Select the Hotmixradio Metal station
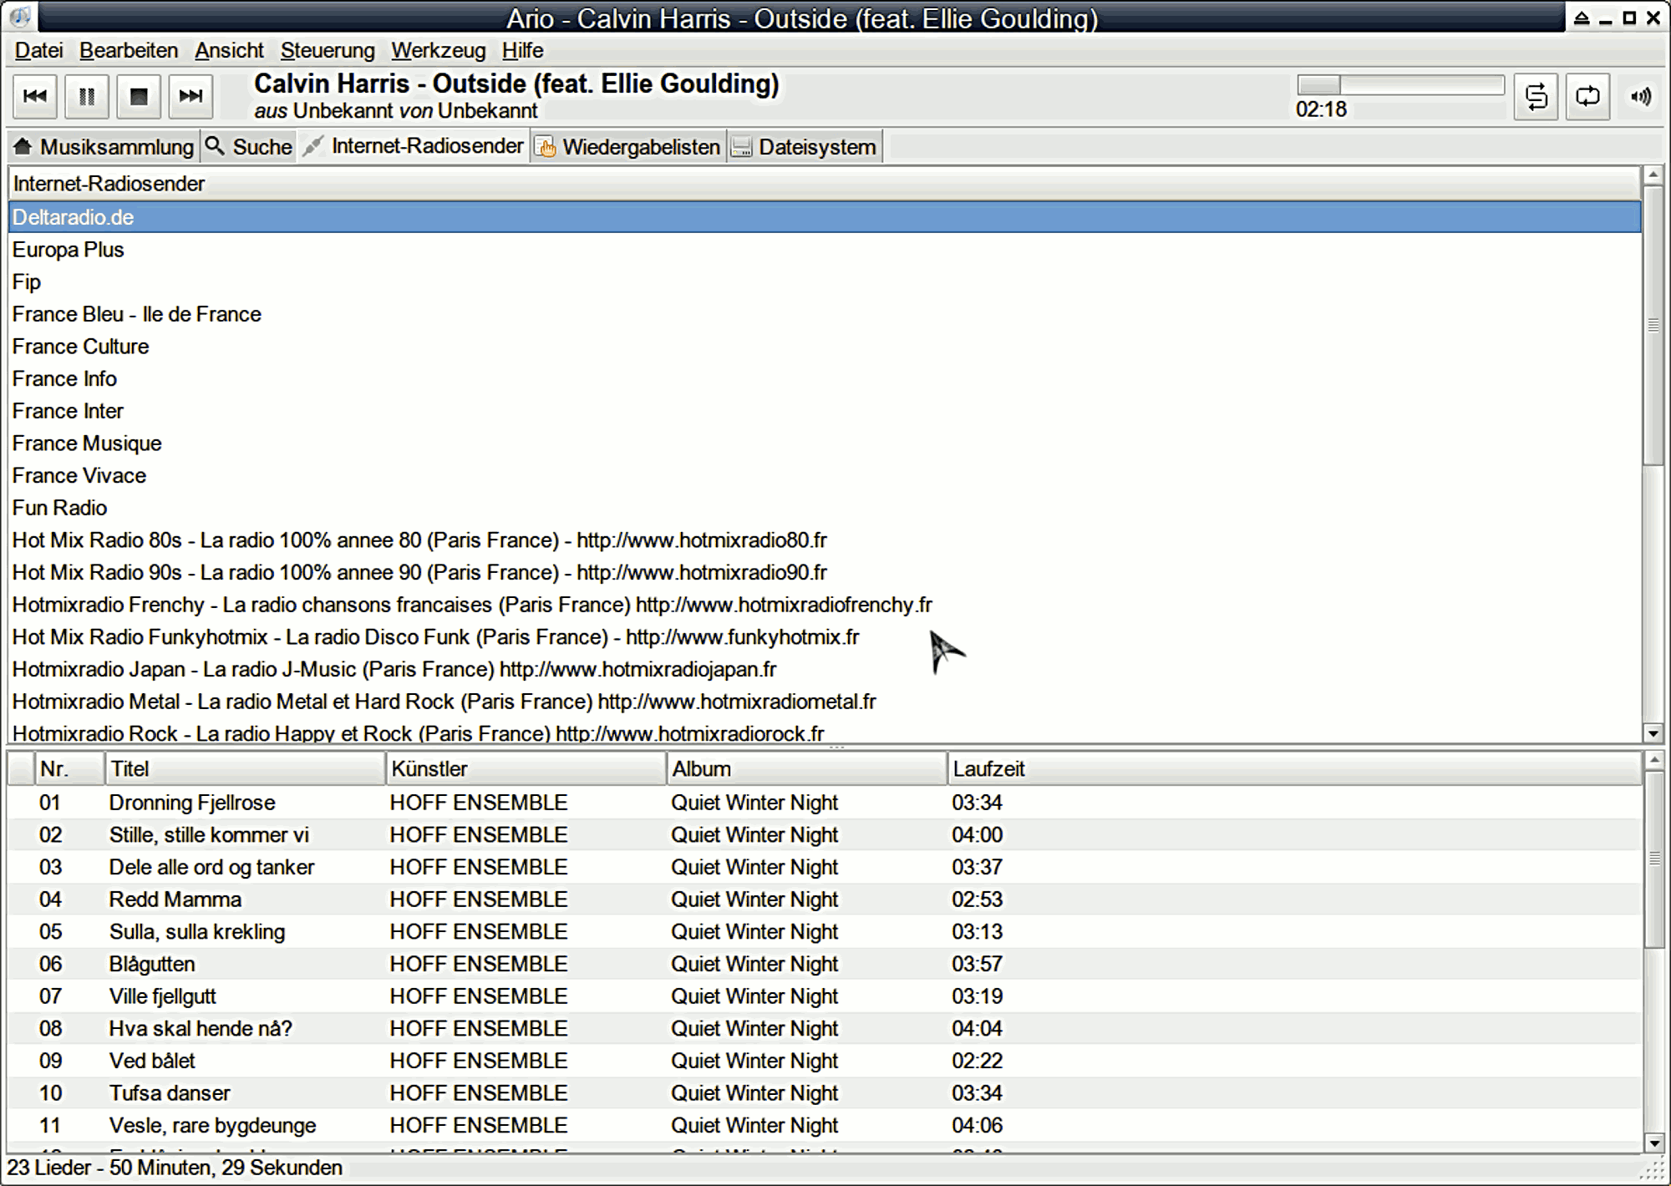The image size is (1671, 1186). point(824,702)
